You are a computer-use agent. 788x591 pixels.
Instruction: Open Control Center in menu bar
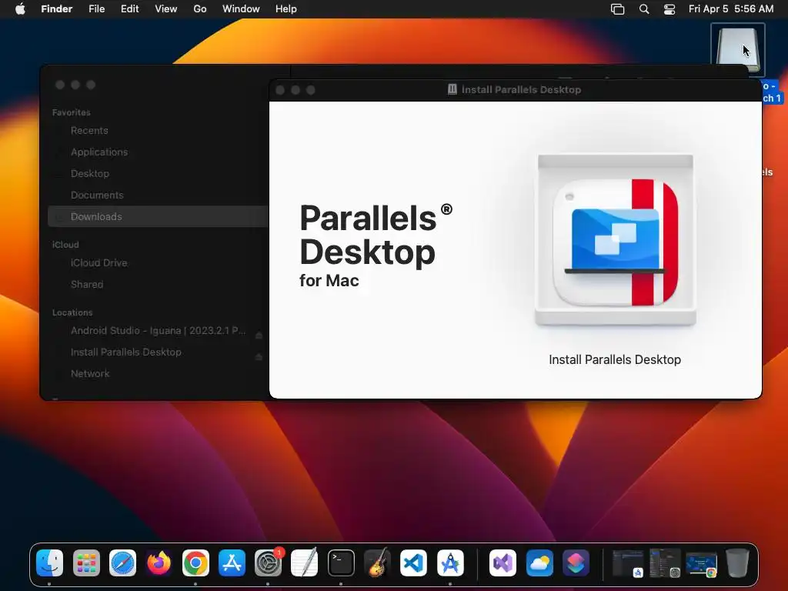[x=669, y=9]
